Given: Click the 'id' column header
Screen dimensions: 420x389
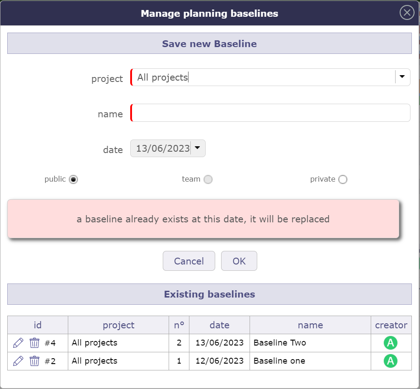Looking at the screenshot, I should click(x=38, y=325).
